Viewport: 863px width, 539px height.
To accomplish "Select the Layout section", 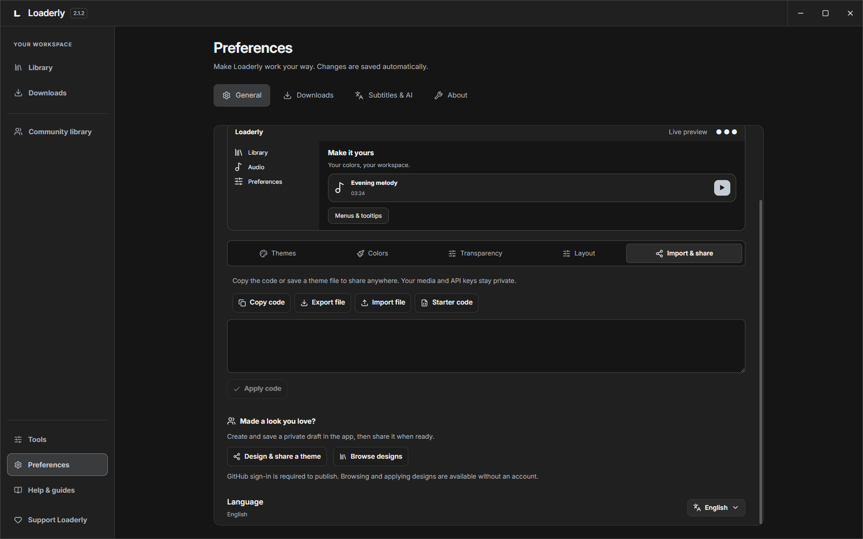I will [579, 253].
